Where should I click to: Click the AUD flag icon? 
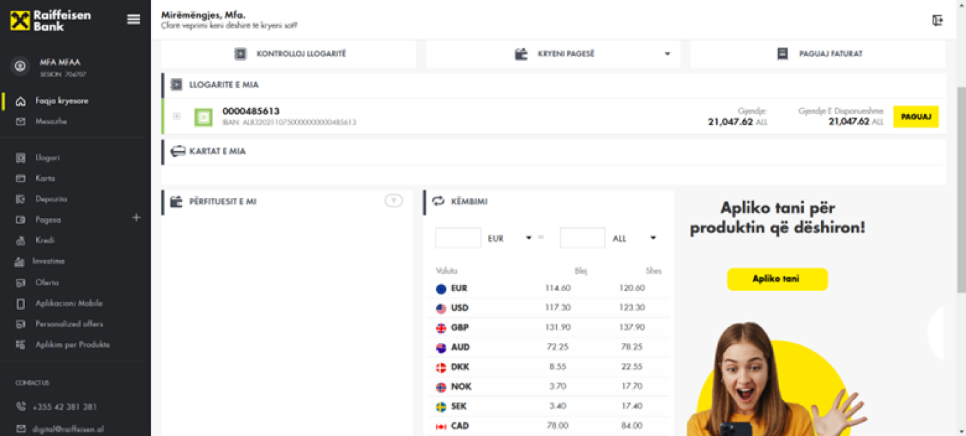click(442, 348)
